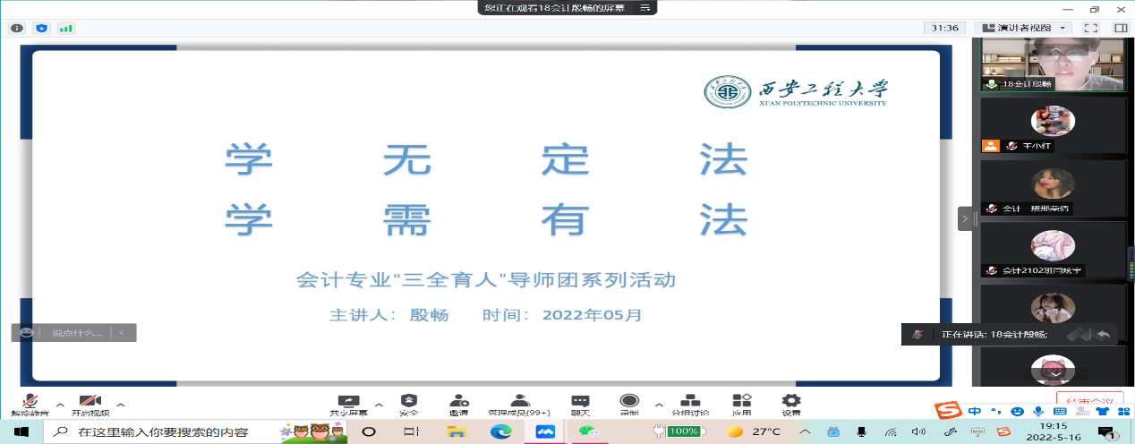1135x444 pixels.
Task: Type in the "说点什么" chat input box
Action: 75,333
